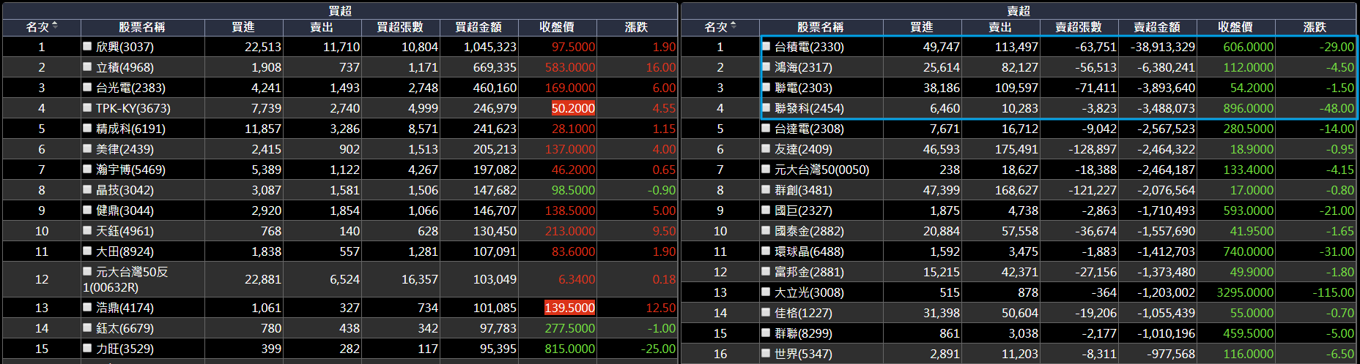
Task: Tick checkbox for 欣興(3037)
Action: (x=87, y=46)
